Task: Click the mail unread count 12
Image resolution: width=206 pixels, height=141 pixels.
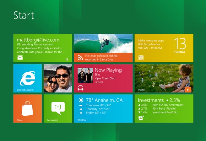Action: coord(67,60)
